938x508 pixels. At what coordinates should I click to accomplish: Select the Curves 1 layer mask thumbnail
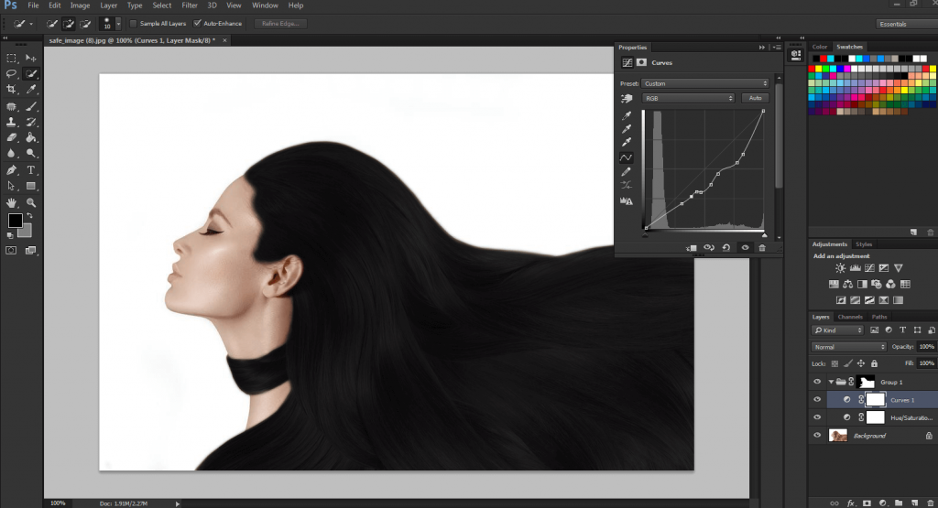click(875, 400)
